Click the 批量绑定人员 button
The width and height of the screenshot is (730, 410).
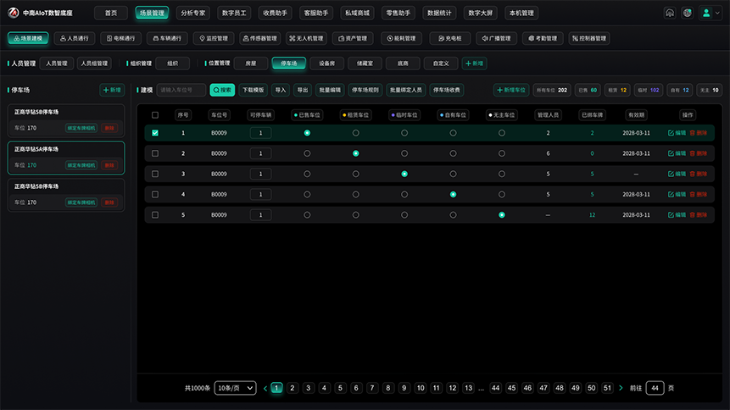click(406, 90)
